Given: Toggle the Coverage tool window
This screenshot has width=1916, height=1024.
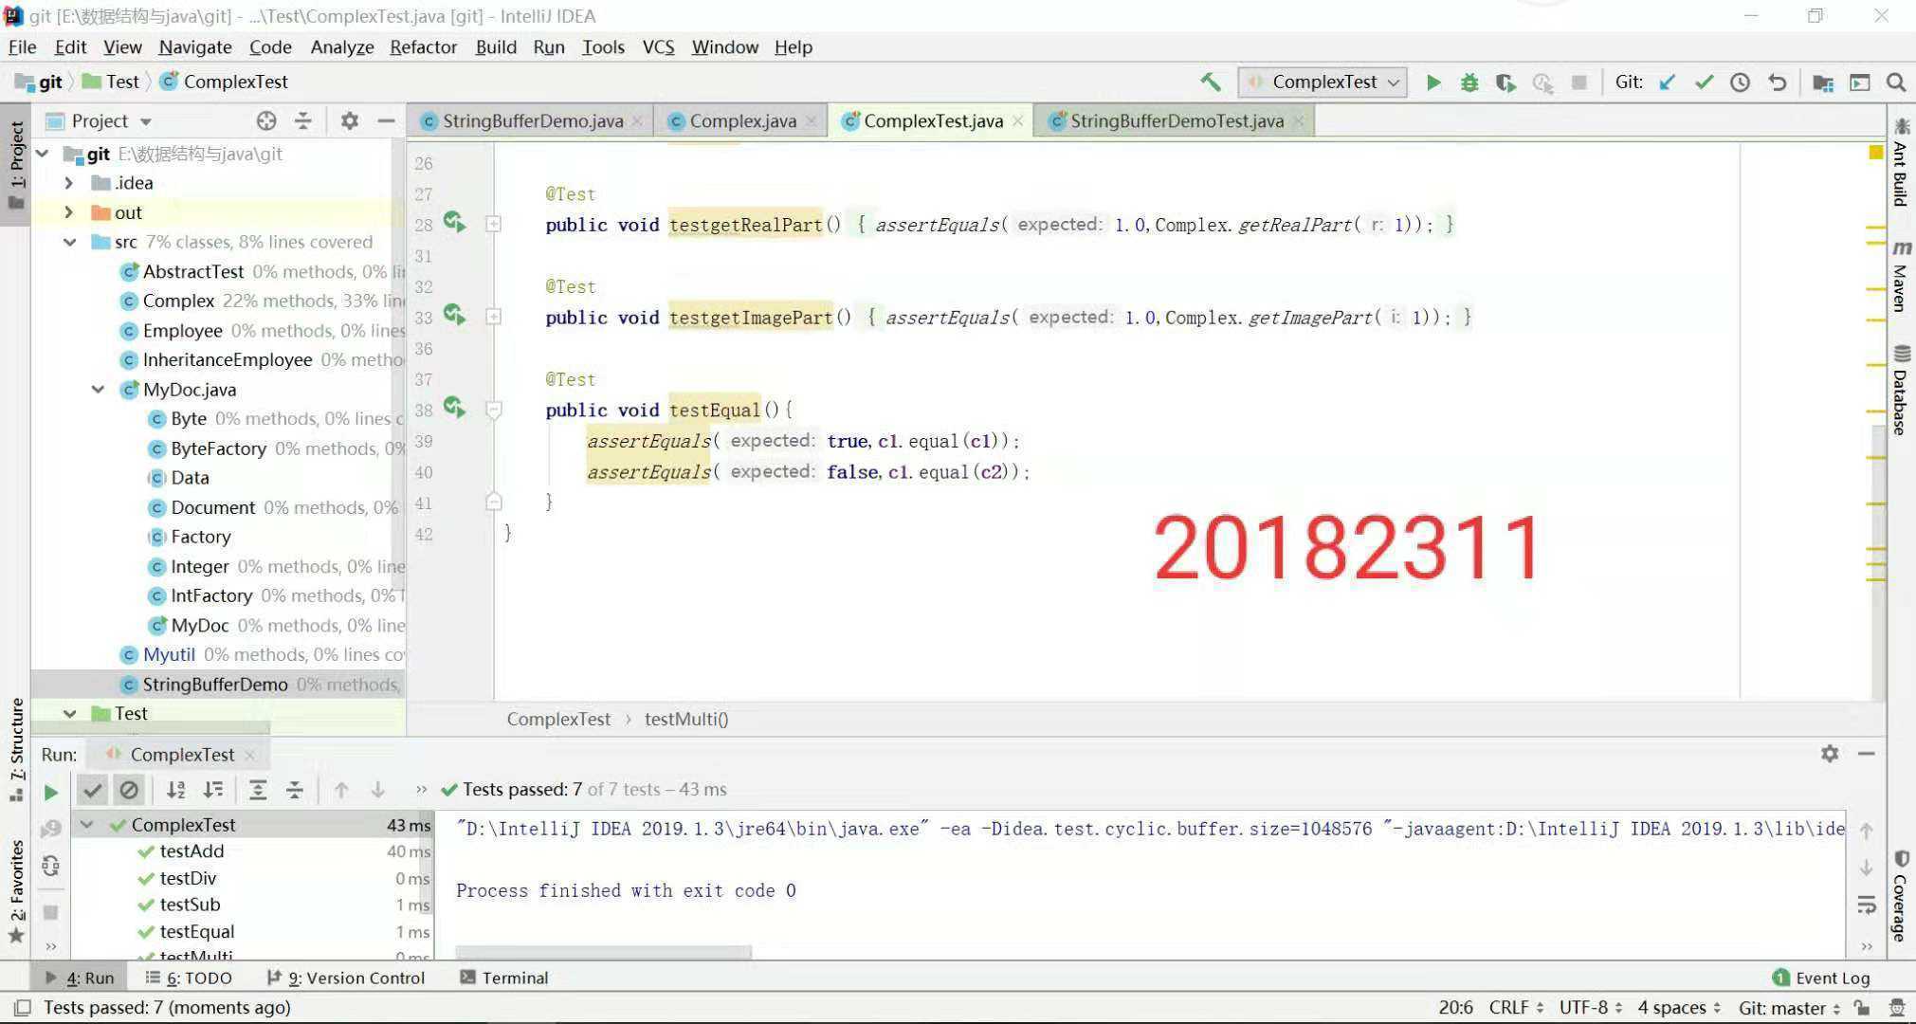Looking at the screenshot, I should pos(1901,897).
